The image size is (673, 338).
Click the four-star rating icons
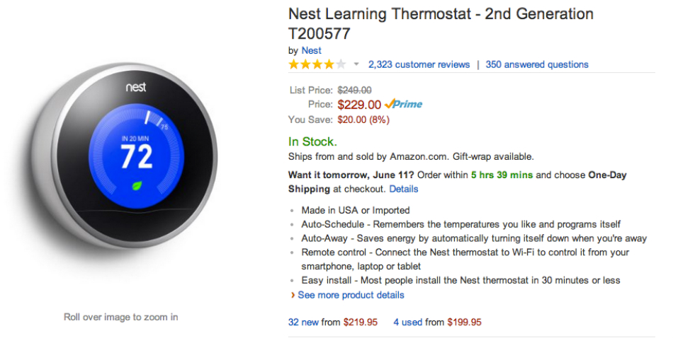pos(317,64)
